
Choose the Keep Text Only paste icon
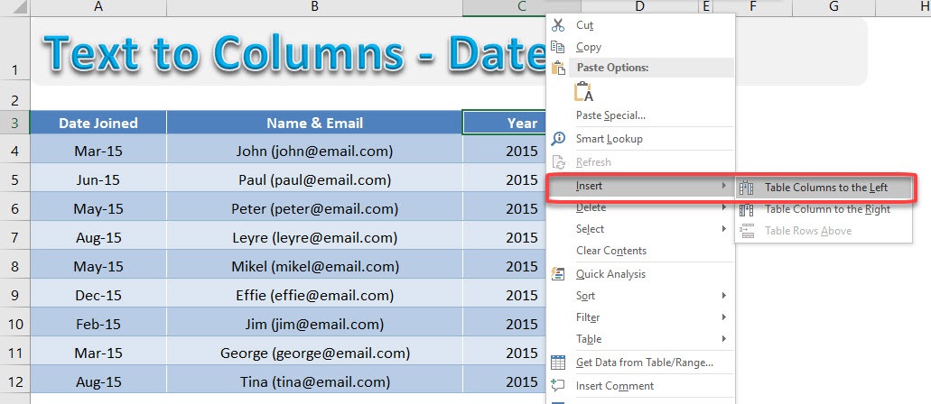pos(583,91)
